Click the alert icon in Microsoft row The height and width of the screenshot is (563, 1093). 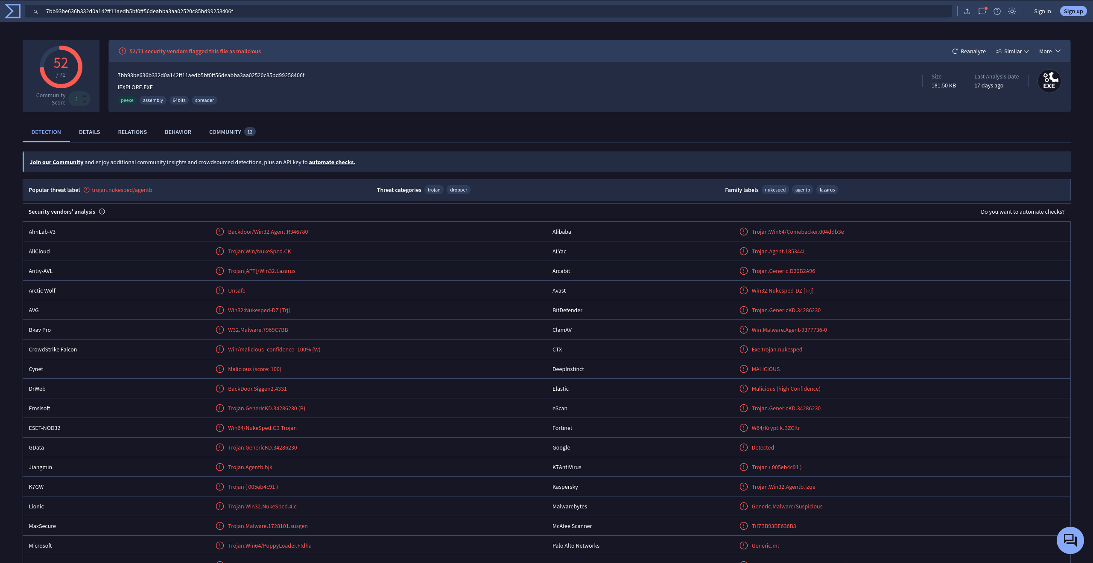pos(220,546)
